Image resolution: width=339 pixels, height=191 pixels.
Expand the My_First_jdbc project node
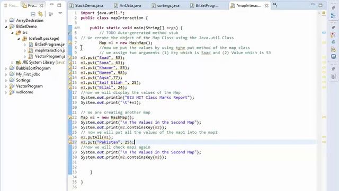6,74
